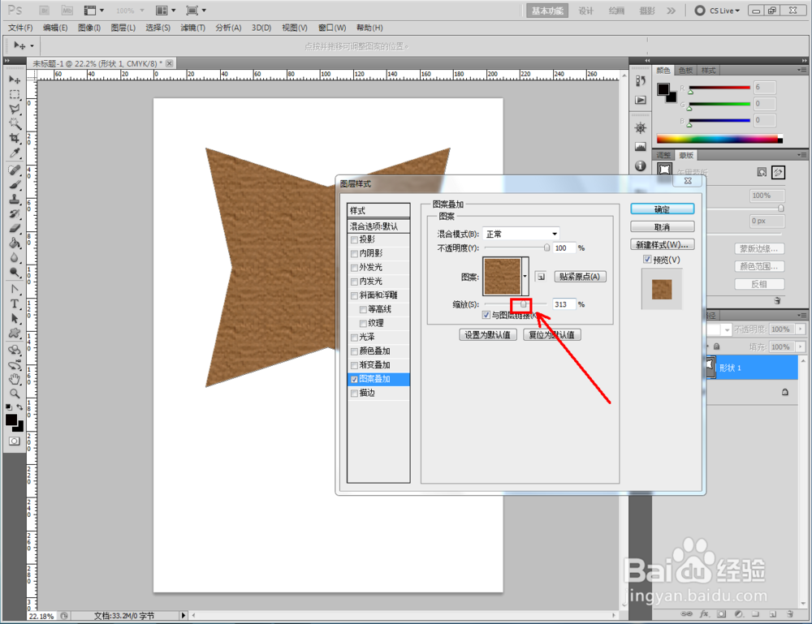Select the Move tool in the toolbox
812x624 pixels.
click(x=15, y=80)
